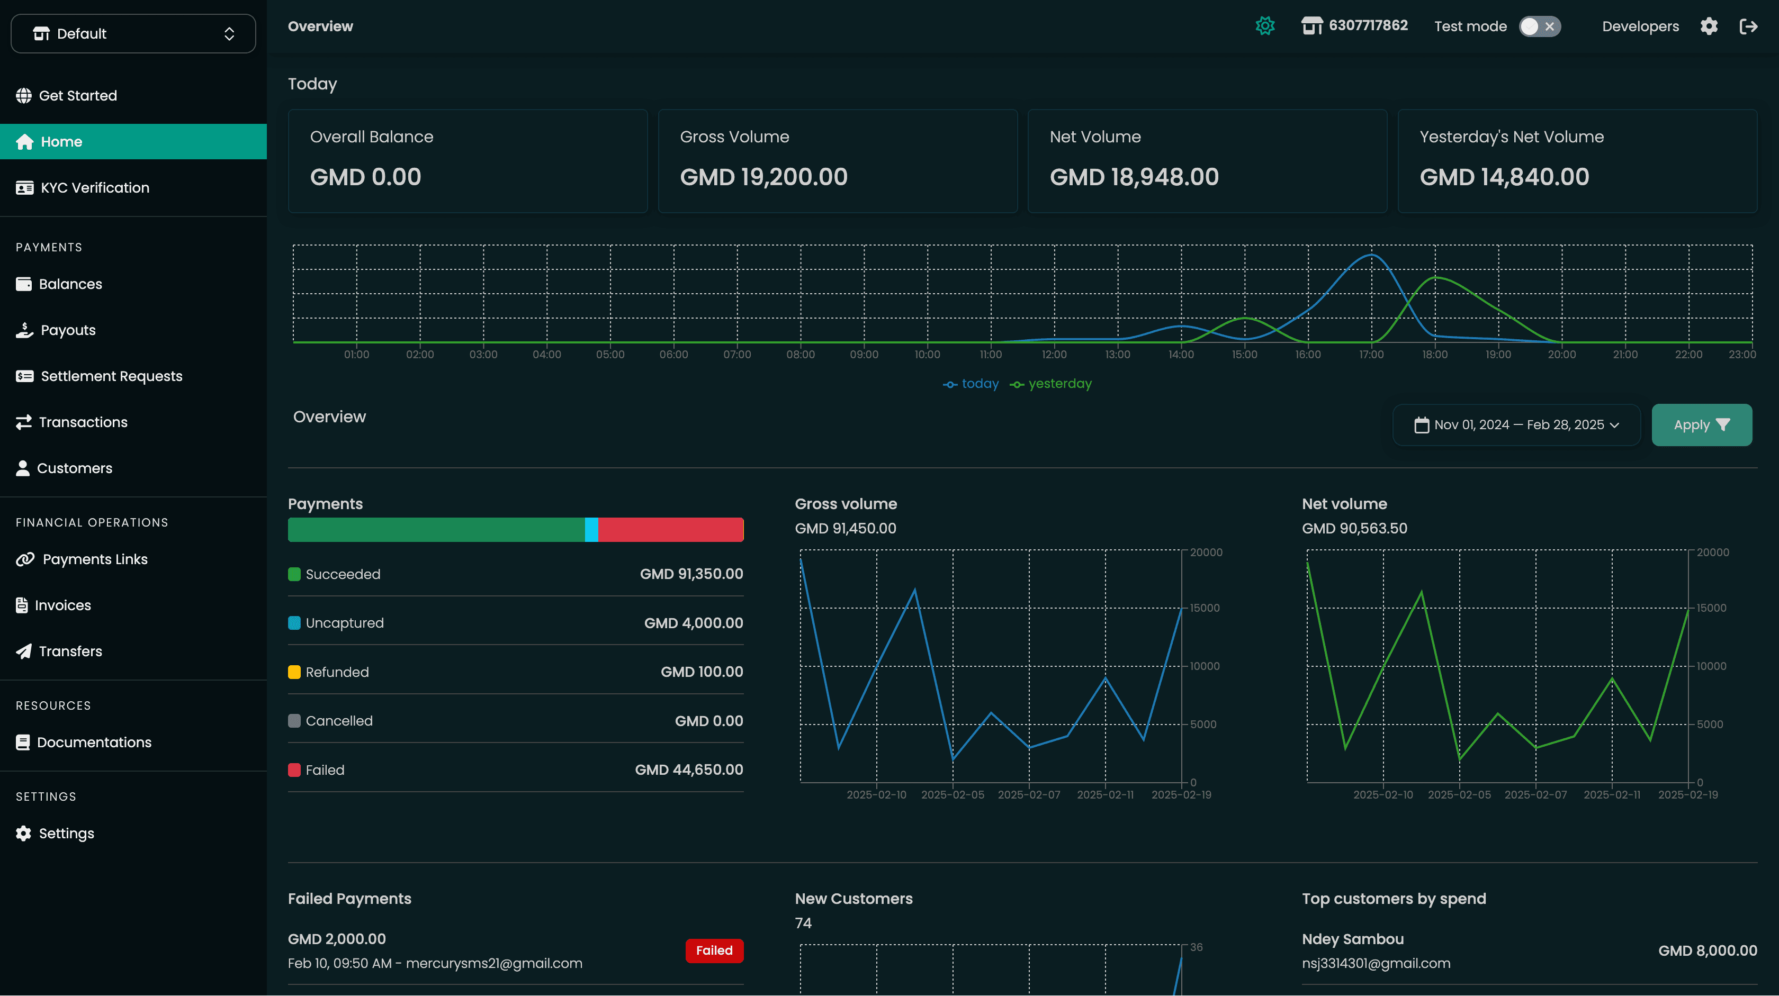Open Transfers menu item
Viewport: 1779px width, 996px height.
point(133,651)
